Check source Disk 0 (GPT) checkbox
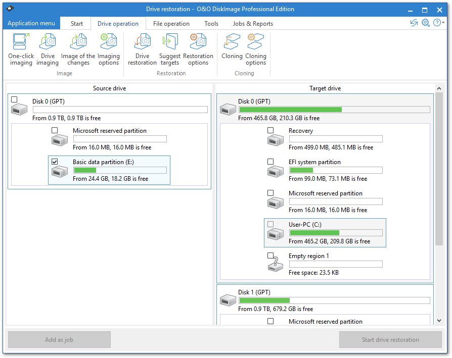This screenshot has width=452, height=358. pos(14,99)
